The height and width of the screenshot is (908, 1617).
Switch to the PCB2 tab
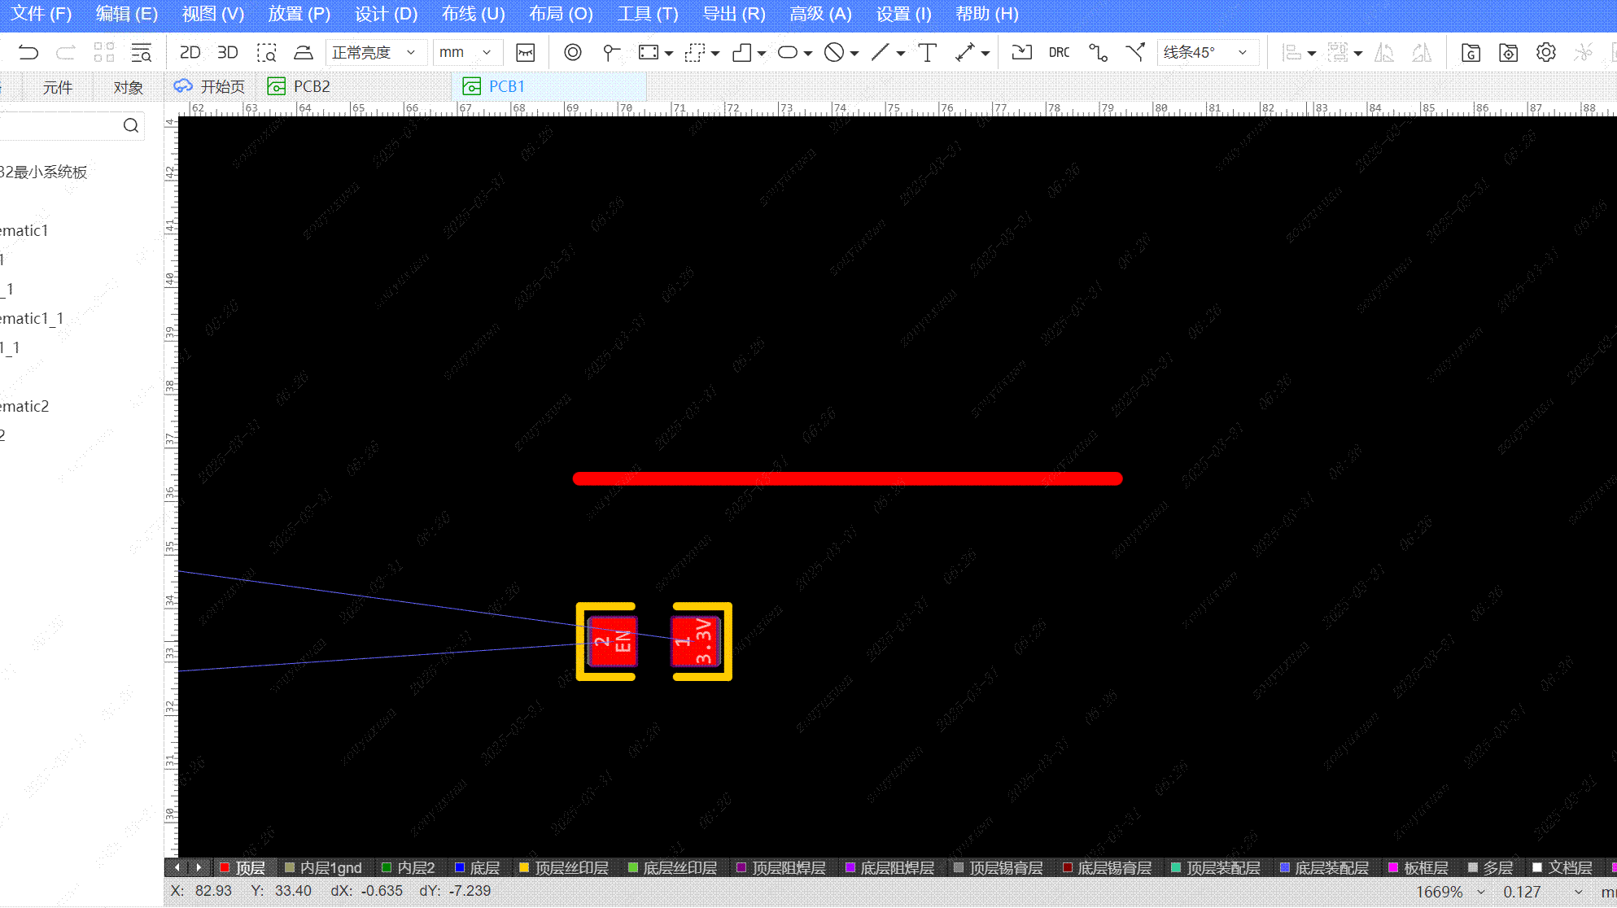click(x=310, y=86)
